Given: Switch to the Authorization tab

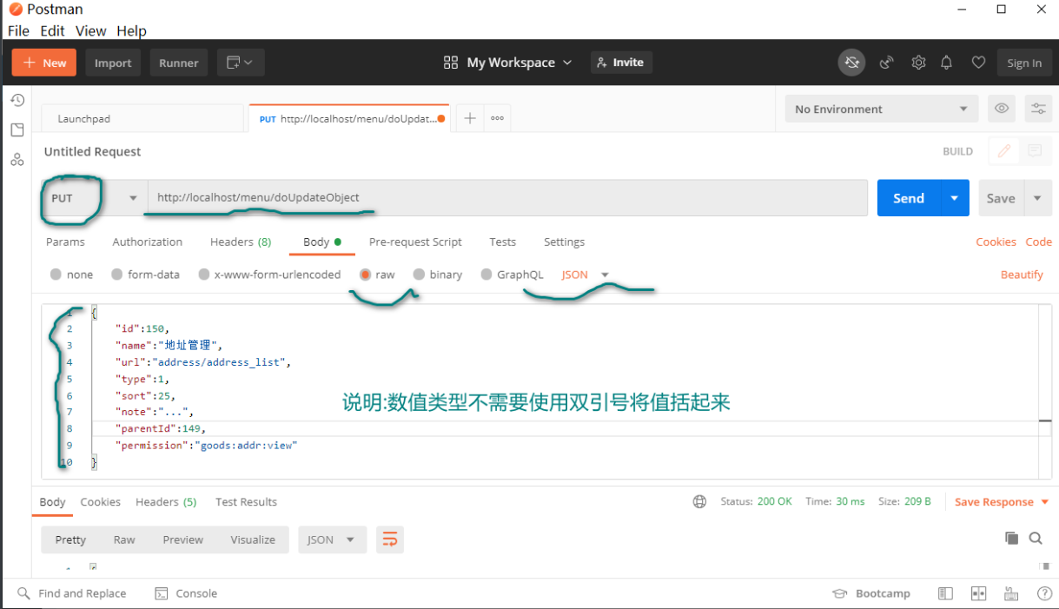Looking at the screenshot, I should point(148,242).
